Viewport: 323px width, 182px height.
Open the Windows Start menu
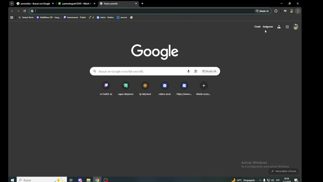(12, 180)
